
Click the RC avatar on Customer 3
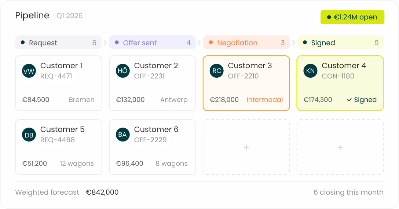coord(216,71)
